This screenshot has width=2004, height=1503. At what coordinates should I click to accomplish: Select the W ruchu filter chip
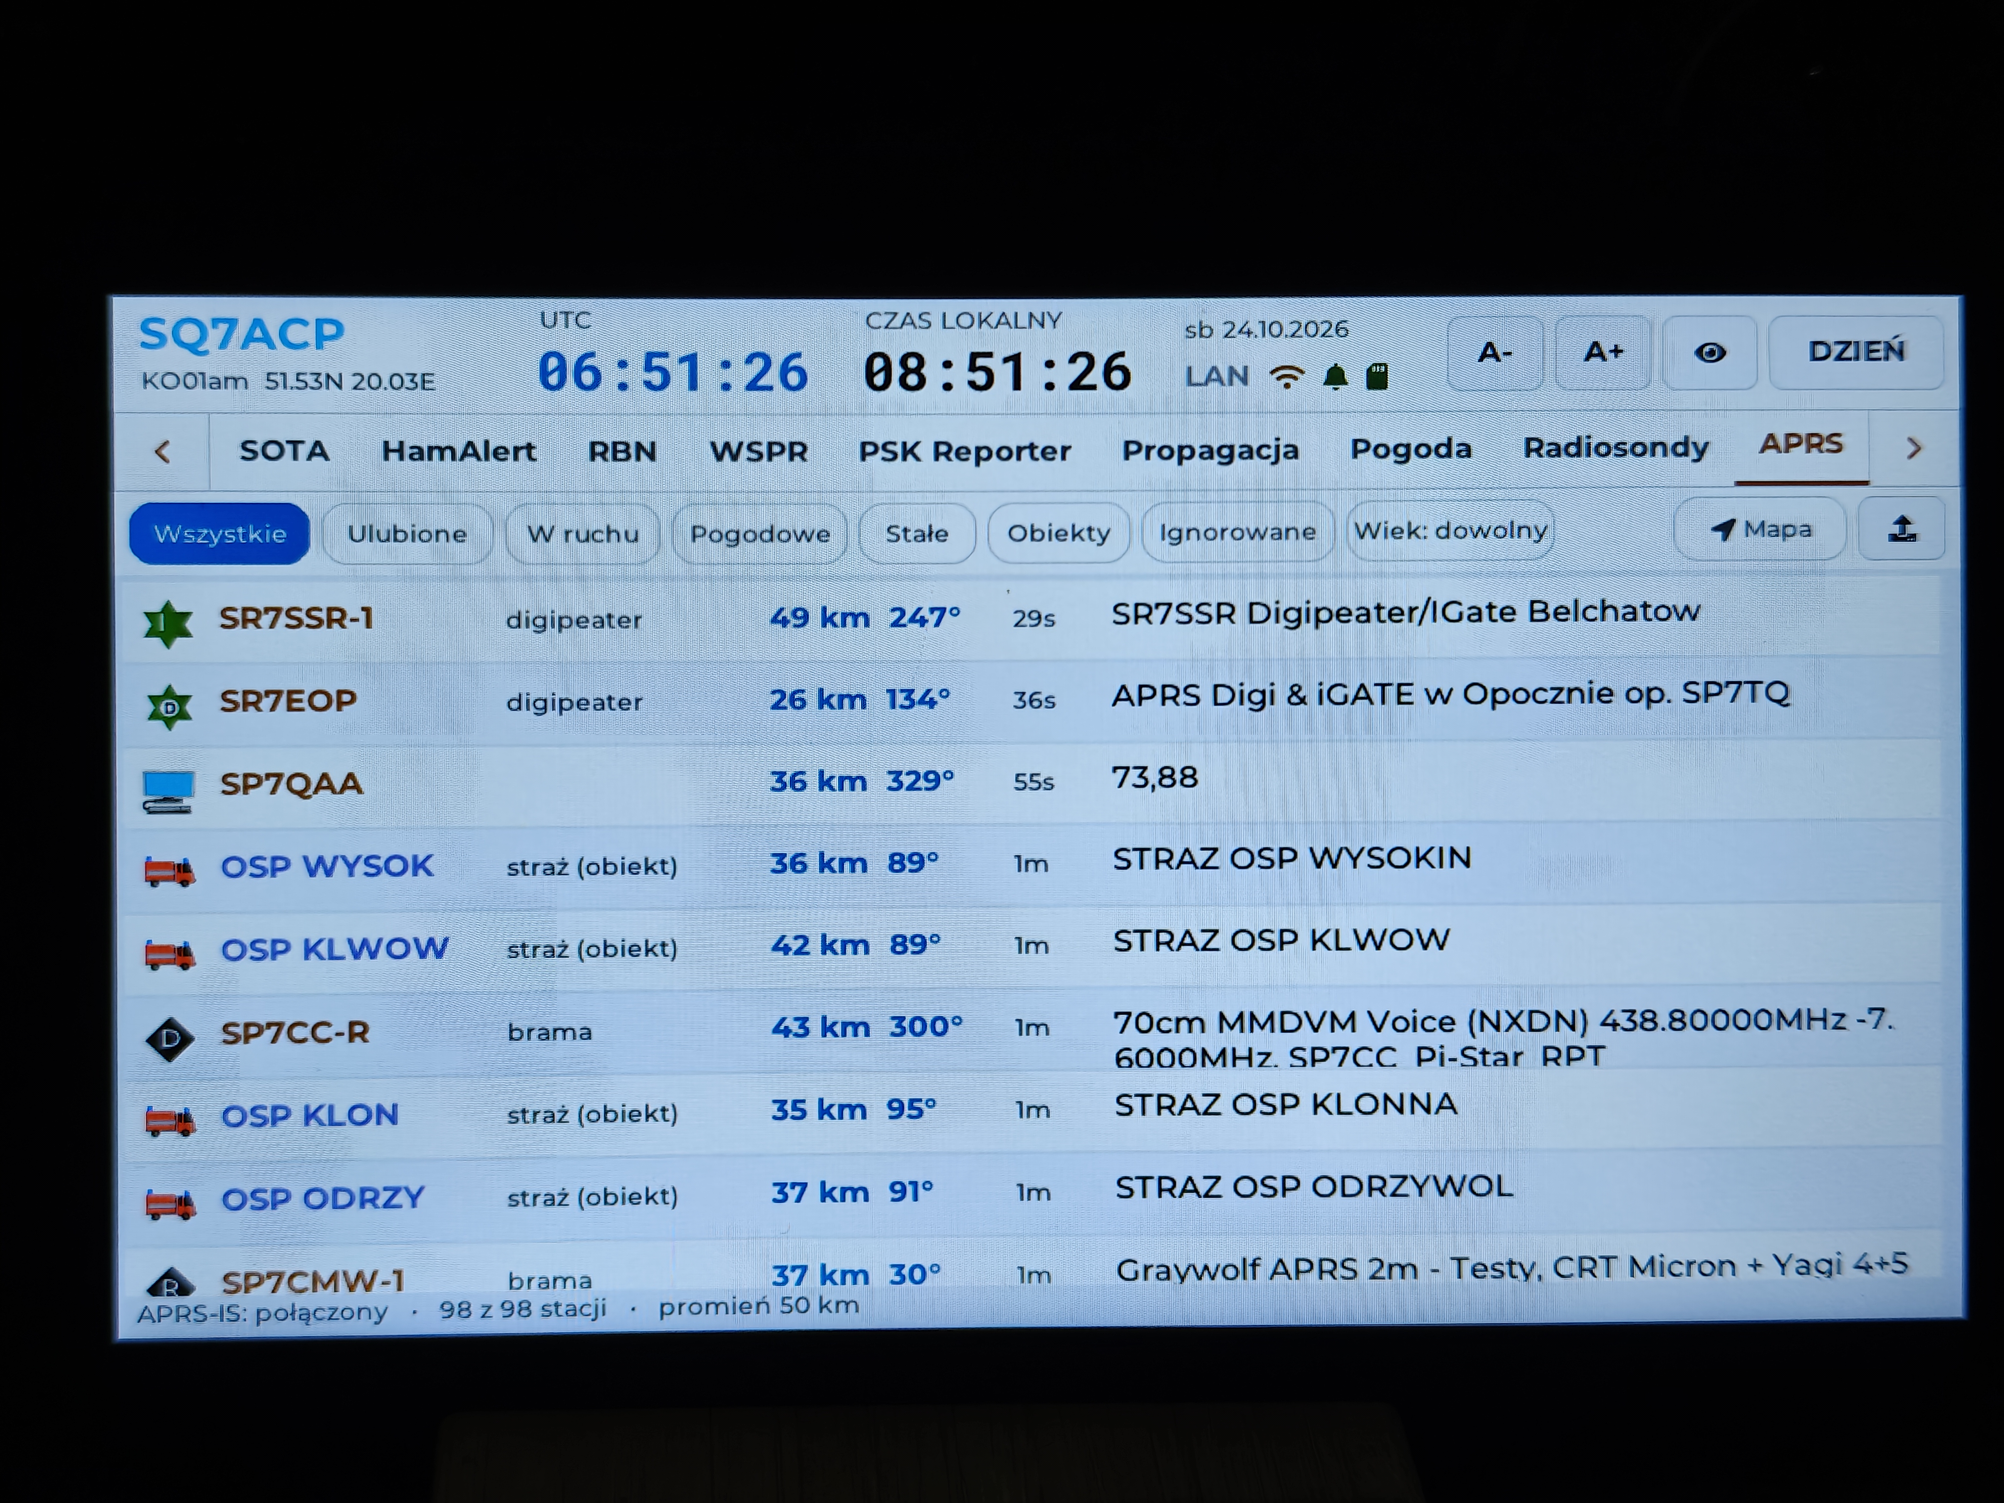point(583,534)
